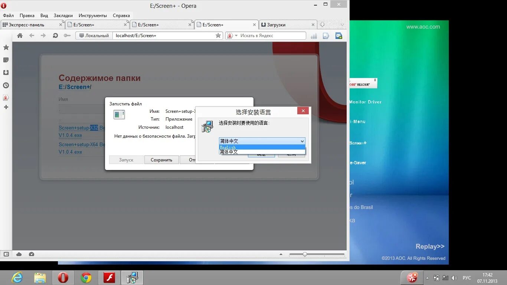Open the zoom dropdown arrow by slider
The image size is (507, 285).
[281, 254]
